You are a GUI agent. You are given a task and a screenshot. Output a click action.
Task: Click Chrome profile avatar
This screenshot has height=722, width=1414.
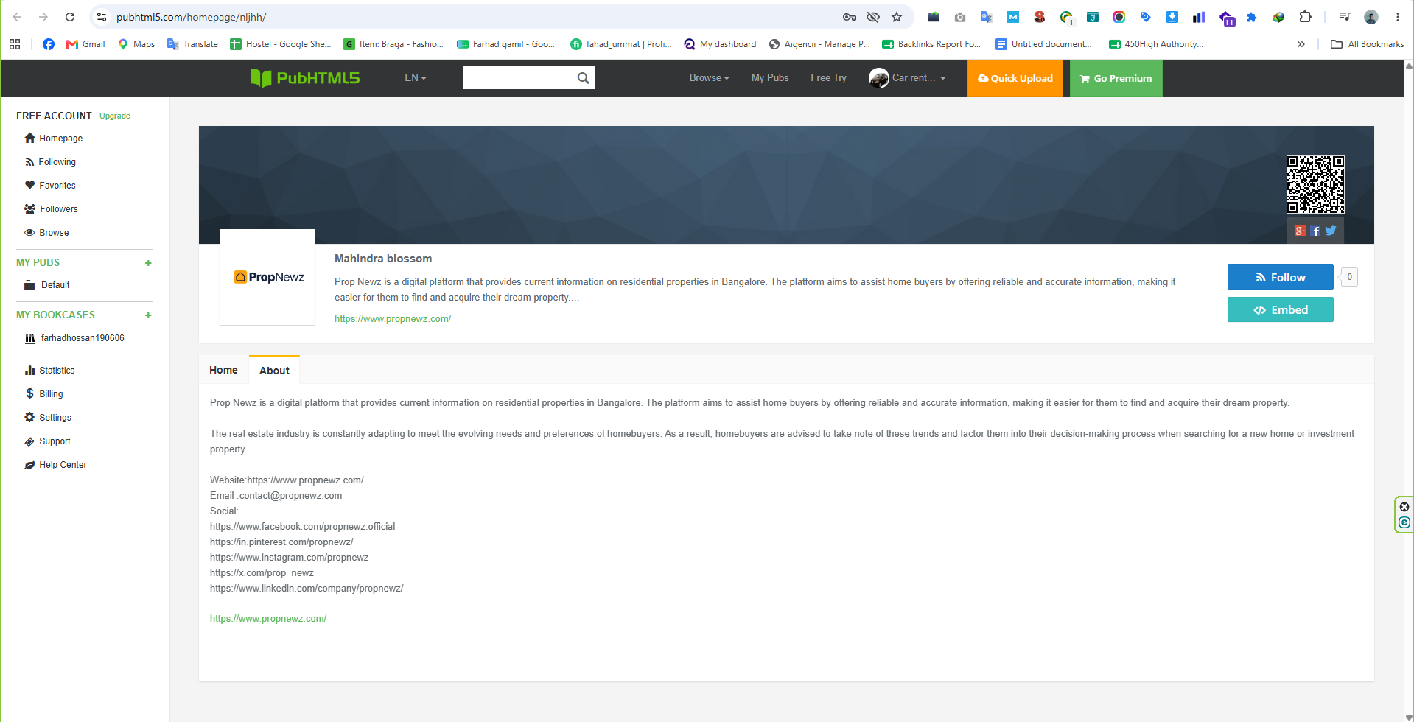(x=1371, y=17)
